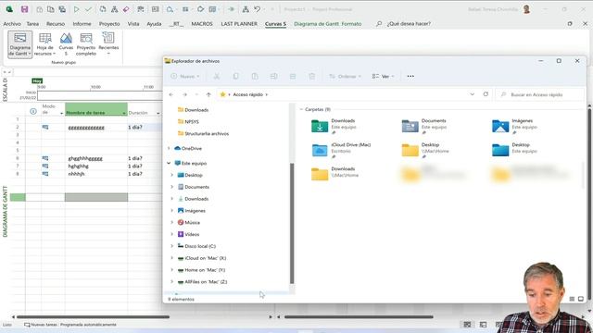The width and height of the screenshot is (593, 333).
Task: Switch to the Tarea ribbon tab
Action: point(32,24)
